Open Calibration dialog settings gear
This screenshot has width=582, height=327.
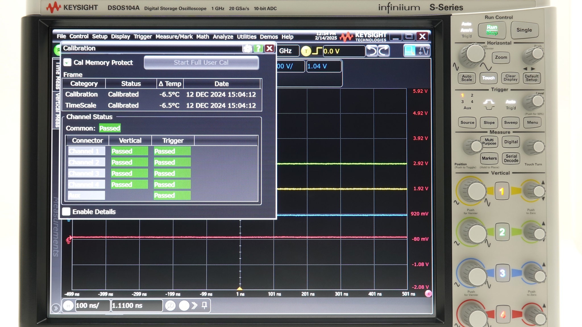point(247,48)
